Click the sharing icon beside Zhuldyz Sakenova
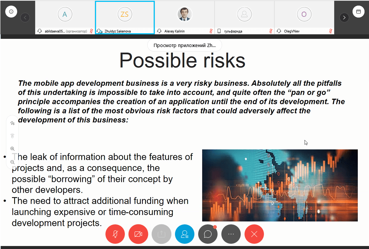Screen dimensions: 369x249 point(99,31)
